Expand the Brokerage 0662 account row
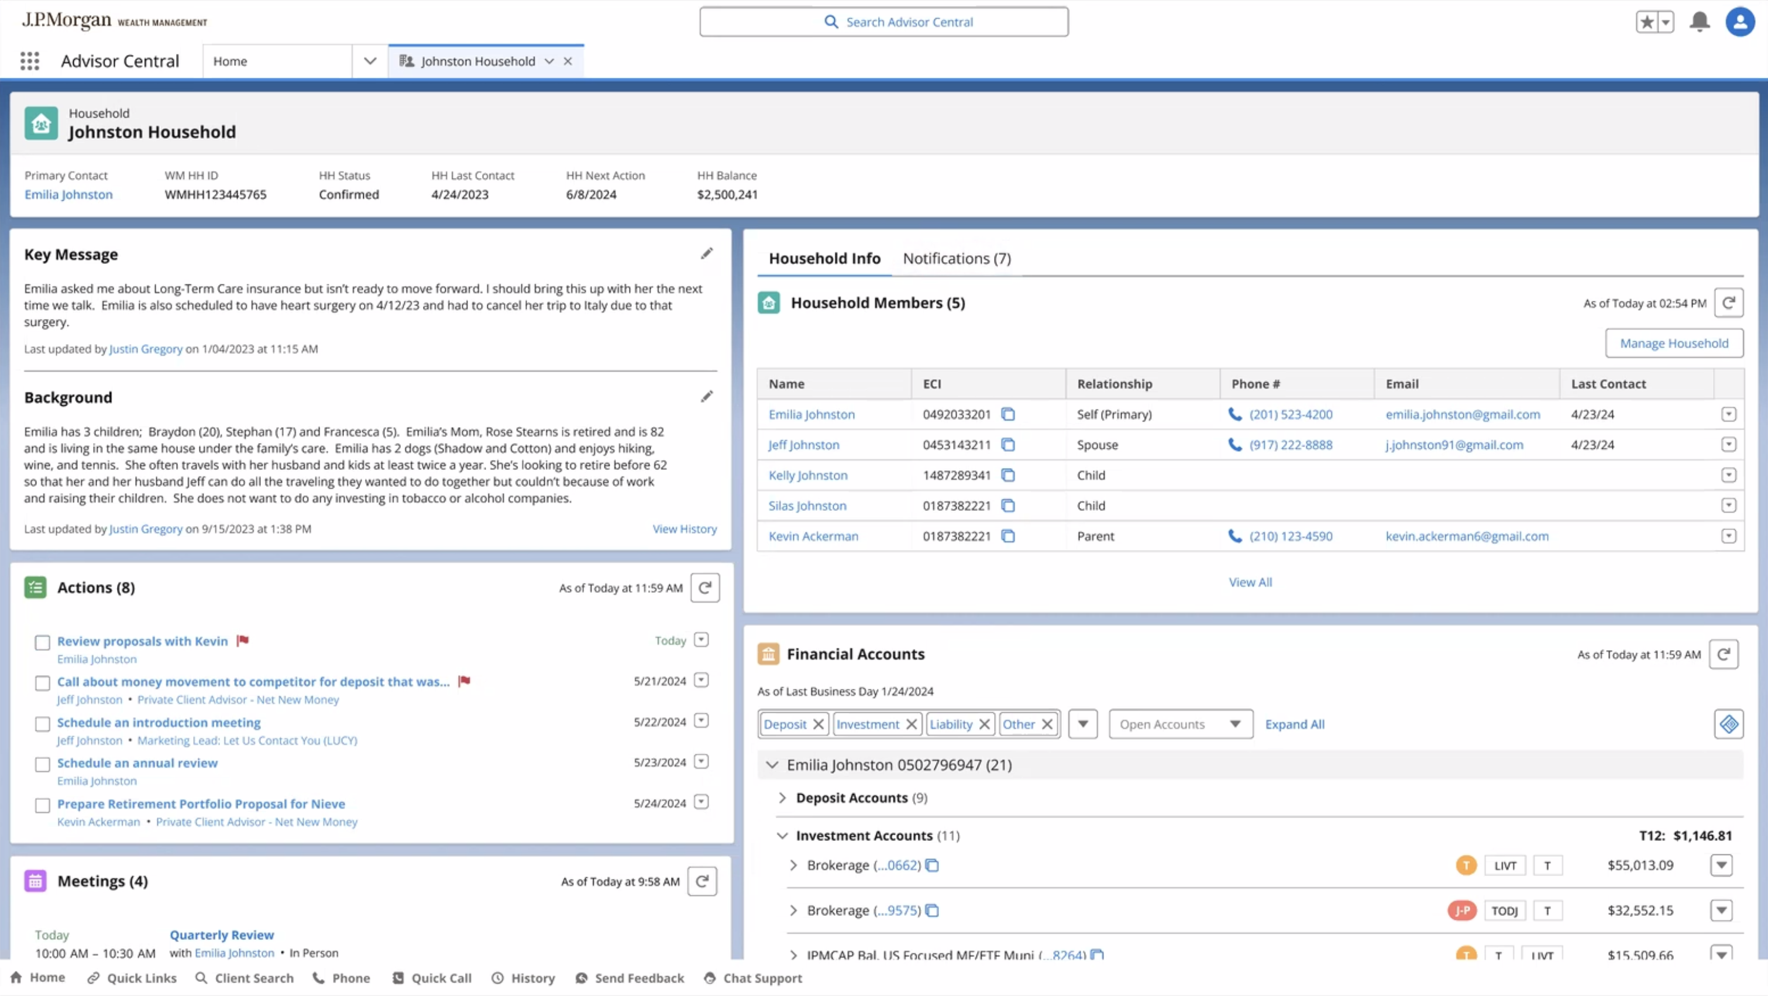 click(x=793, y=866)
